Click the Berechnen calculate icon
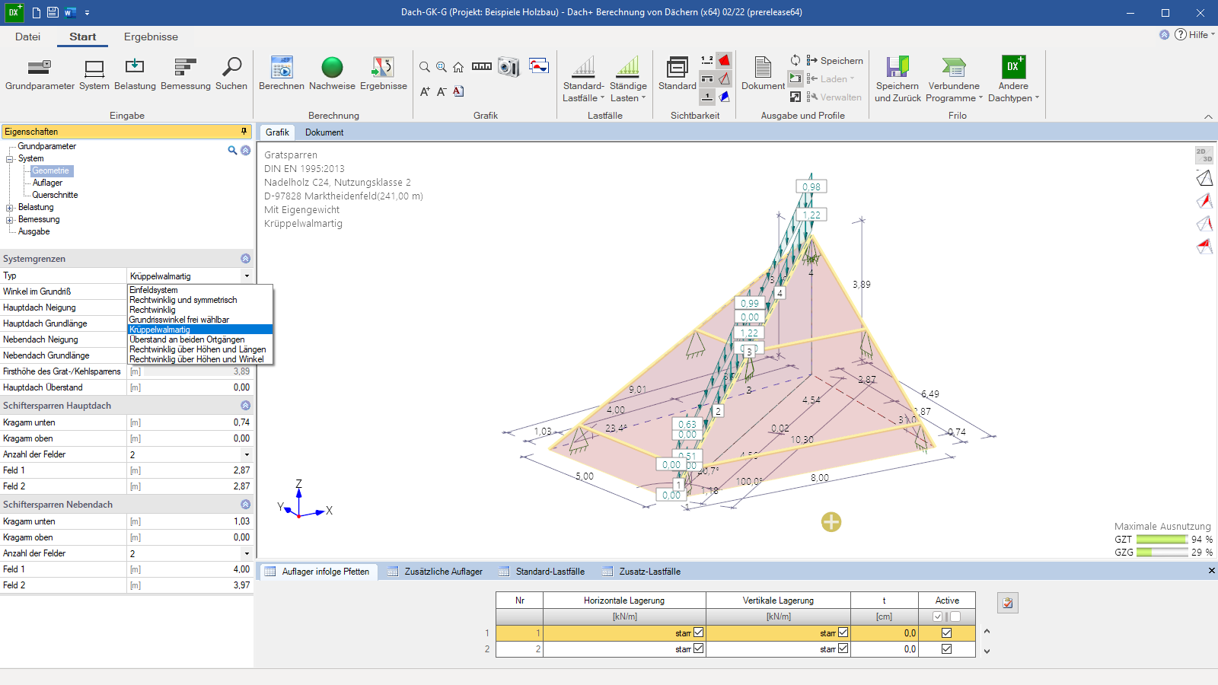This screenshot has width=1218, height=685. (x=282, y=68)
